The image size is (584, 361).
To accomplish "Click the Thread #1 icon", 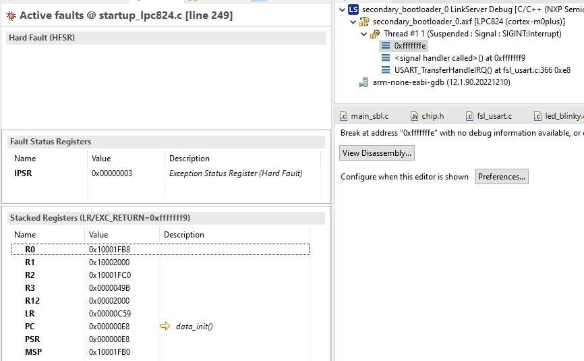I will pyautogui.click(x=376, y=34).
